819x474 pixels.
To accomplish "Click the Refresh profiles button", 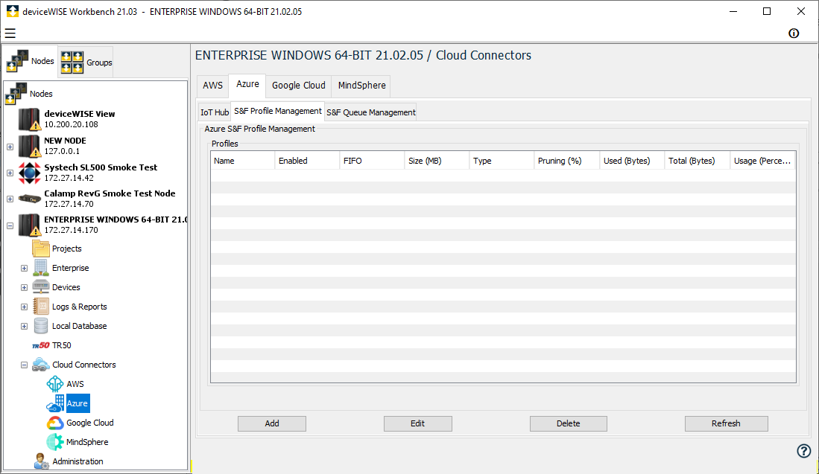I will [726, 423].
